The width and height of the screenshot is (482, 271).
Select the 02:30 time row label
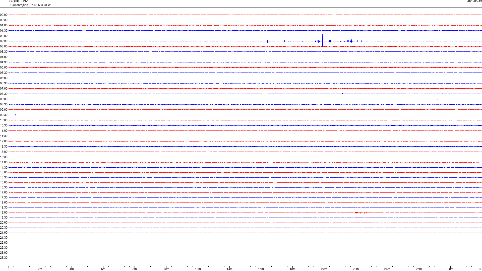(4, 41)
